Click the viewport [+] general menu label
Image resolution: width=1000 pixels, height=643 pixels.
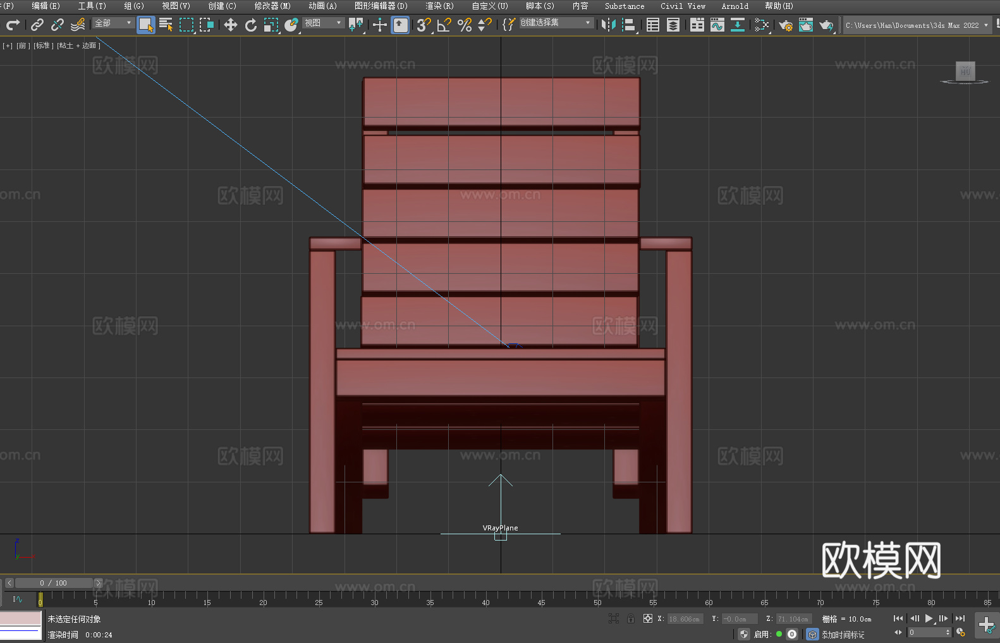tap(8, 46)
